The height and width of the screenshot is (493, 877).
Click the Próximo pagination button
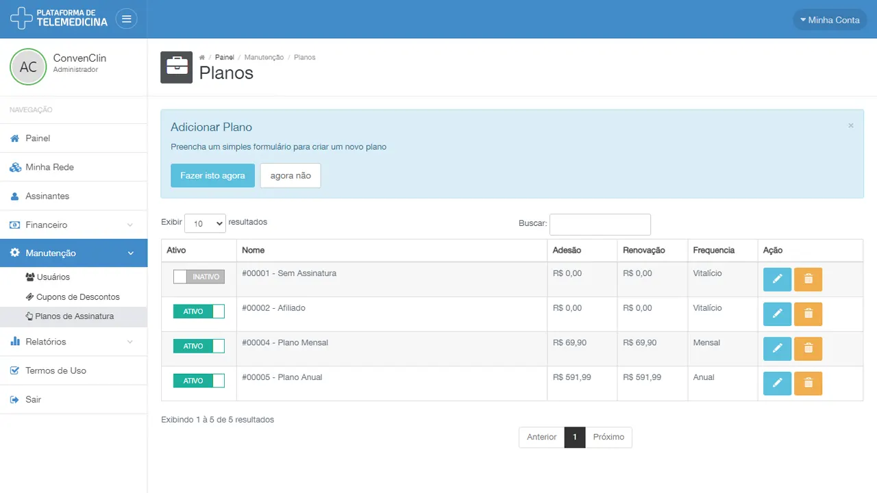[608, 437]
